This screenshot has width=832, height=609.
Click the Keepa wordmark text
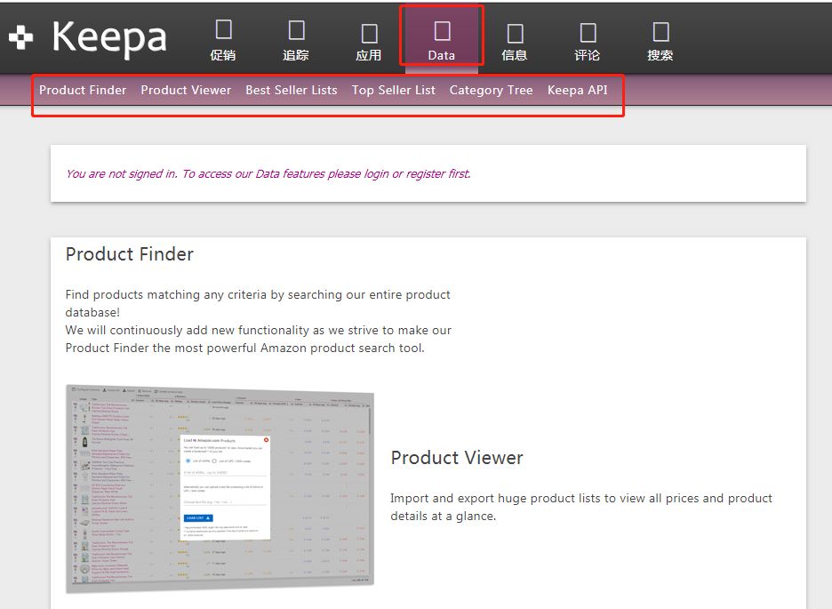(x=109, y=37)
